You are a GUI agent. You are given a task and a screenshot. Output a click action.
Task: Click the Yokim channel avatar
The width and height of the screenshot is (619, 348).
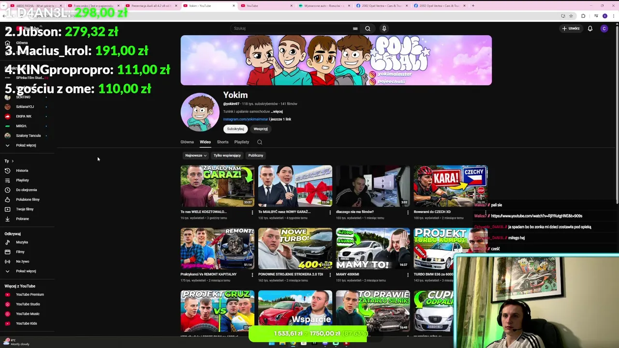(200, 112)
